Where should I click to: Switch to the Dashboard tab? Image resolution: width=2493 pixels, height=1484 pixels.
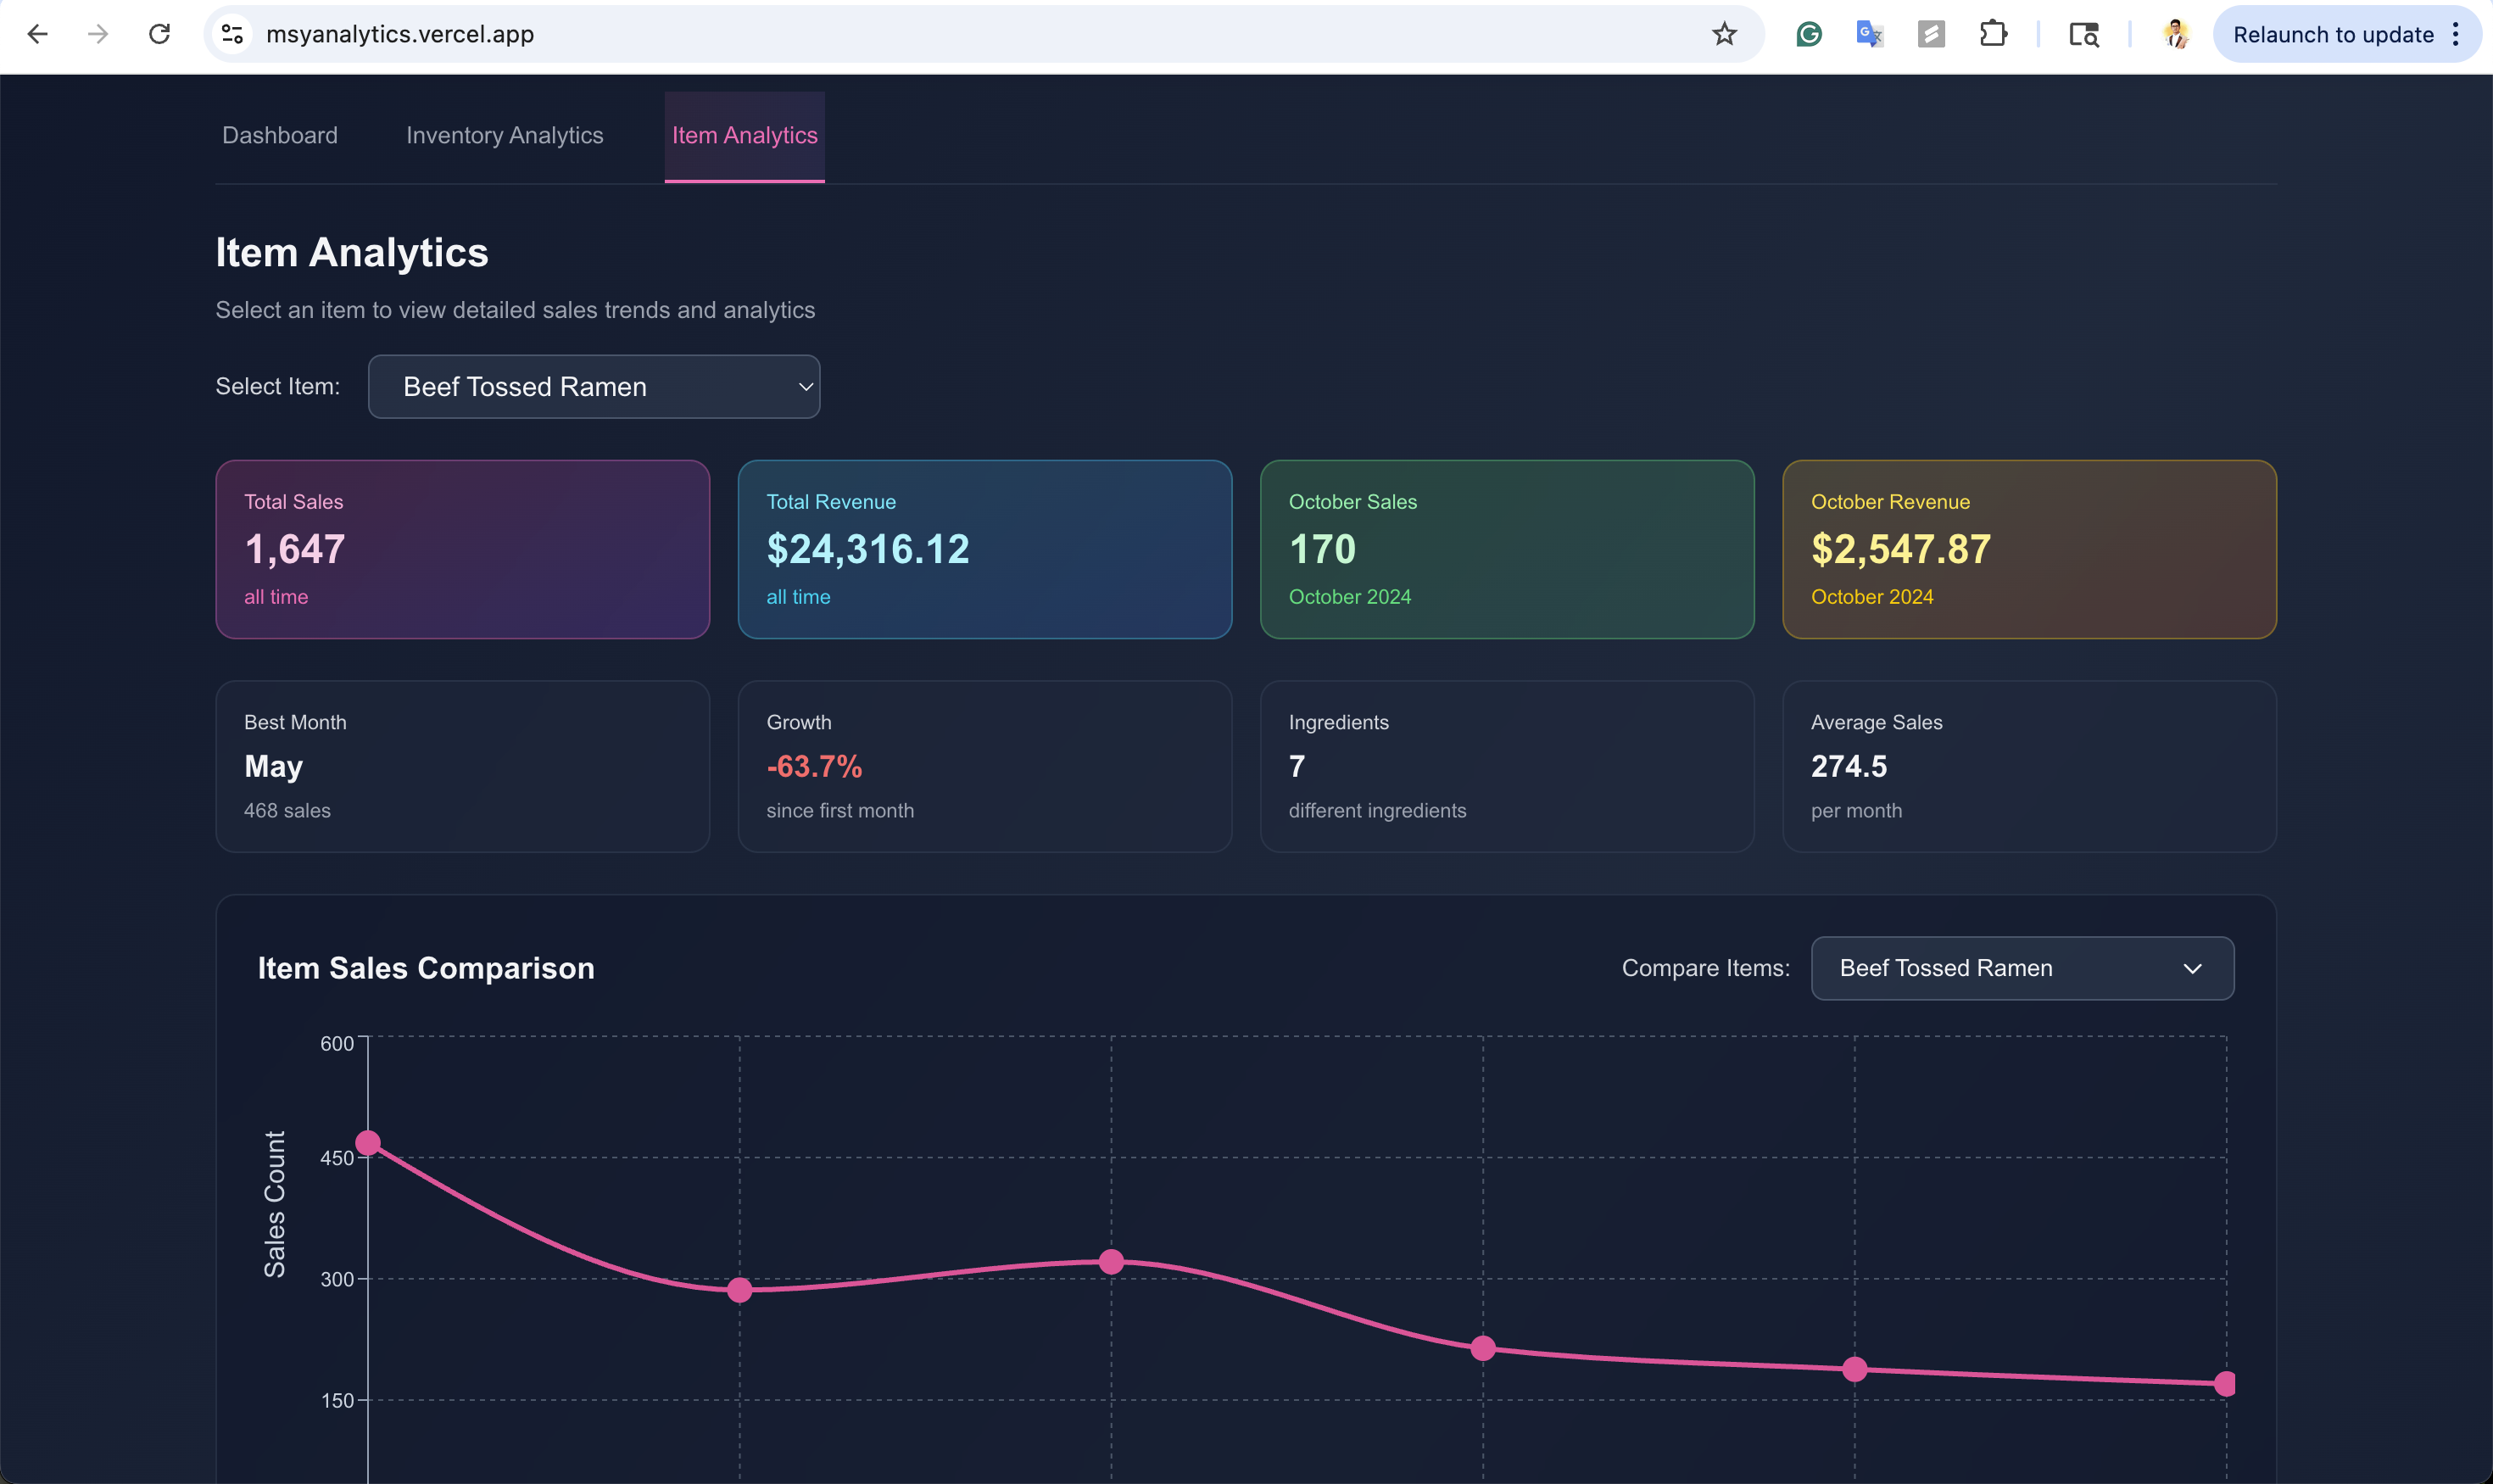280,136
